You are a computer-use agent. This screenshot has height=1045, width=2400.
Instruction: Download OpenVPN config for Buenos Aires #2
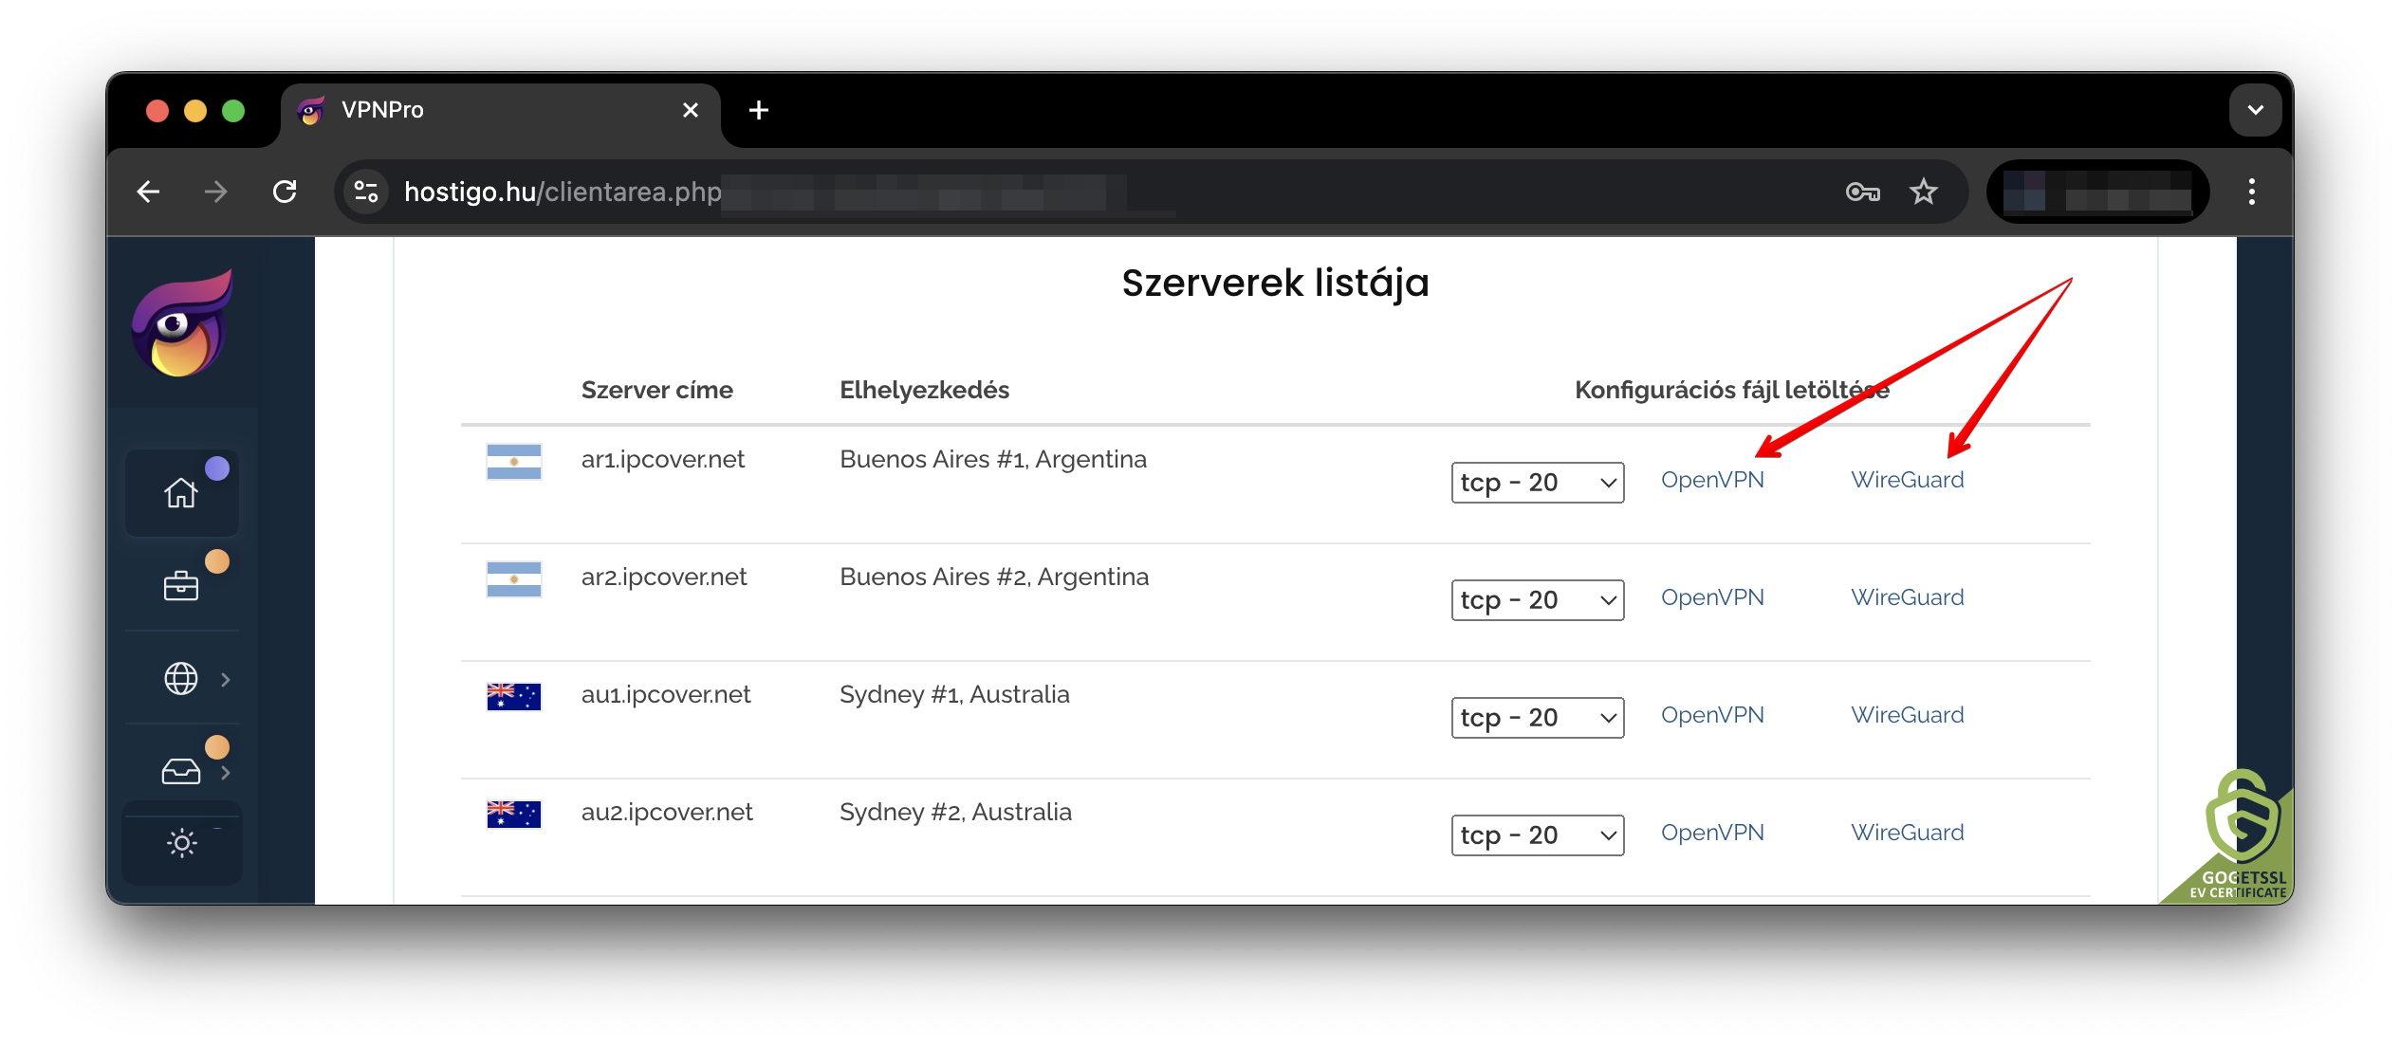click(1712, 597)
